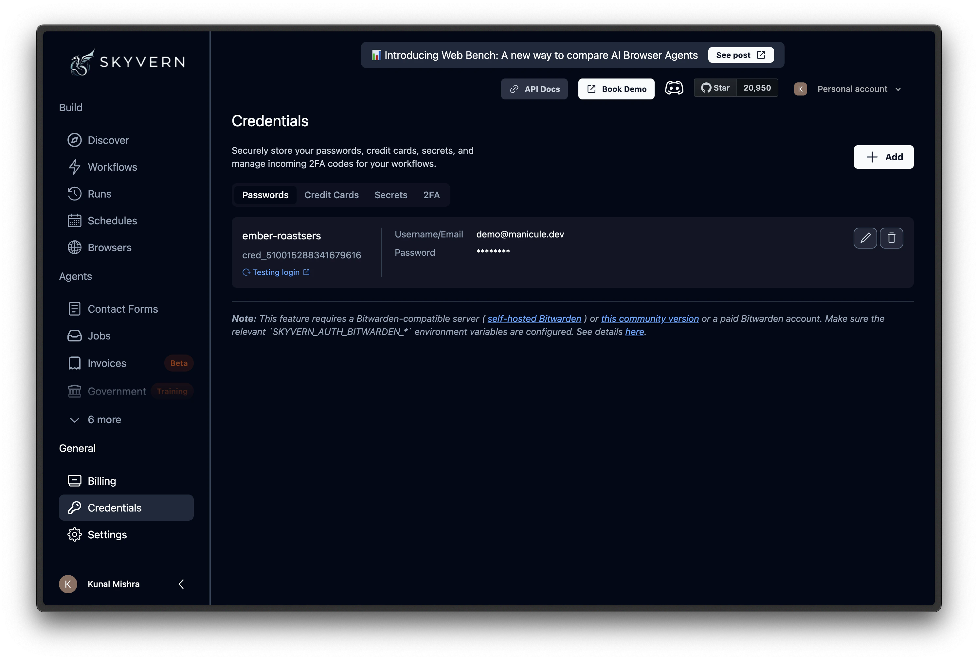Open Runs history icon

click(75, 194)
